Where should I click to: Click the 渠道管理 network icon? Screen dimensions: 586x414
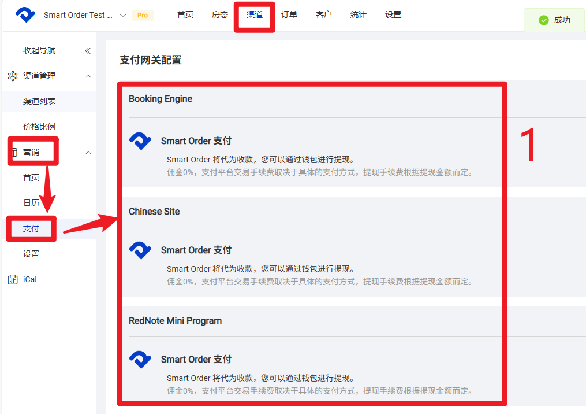pos(13,76)
